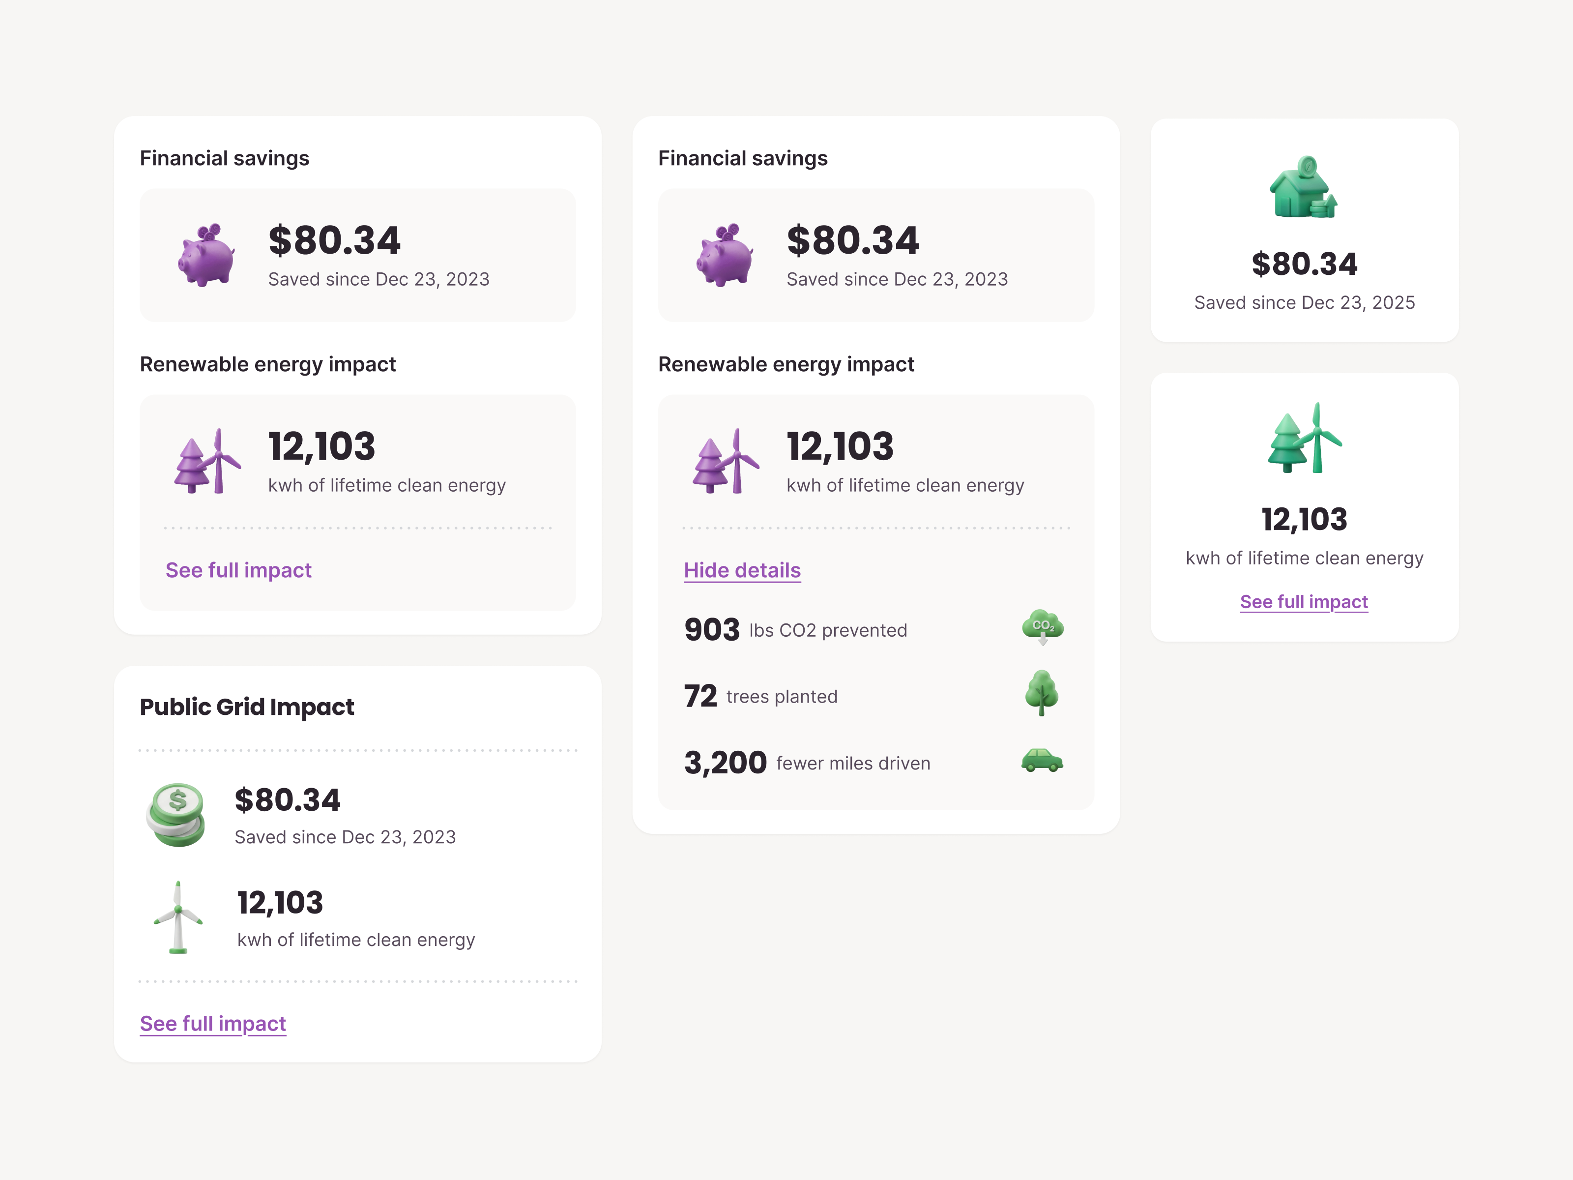Open full impact on green energy card
The height and width of the screenshot is (1180, 1573).
[x=1304, y=601]
